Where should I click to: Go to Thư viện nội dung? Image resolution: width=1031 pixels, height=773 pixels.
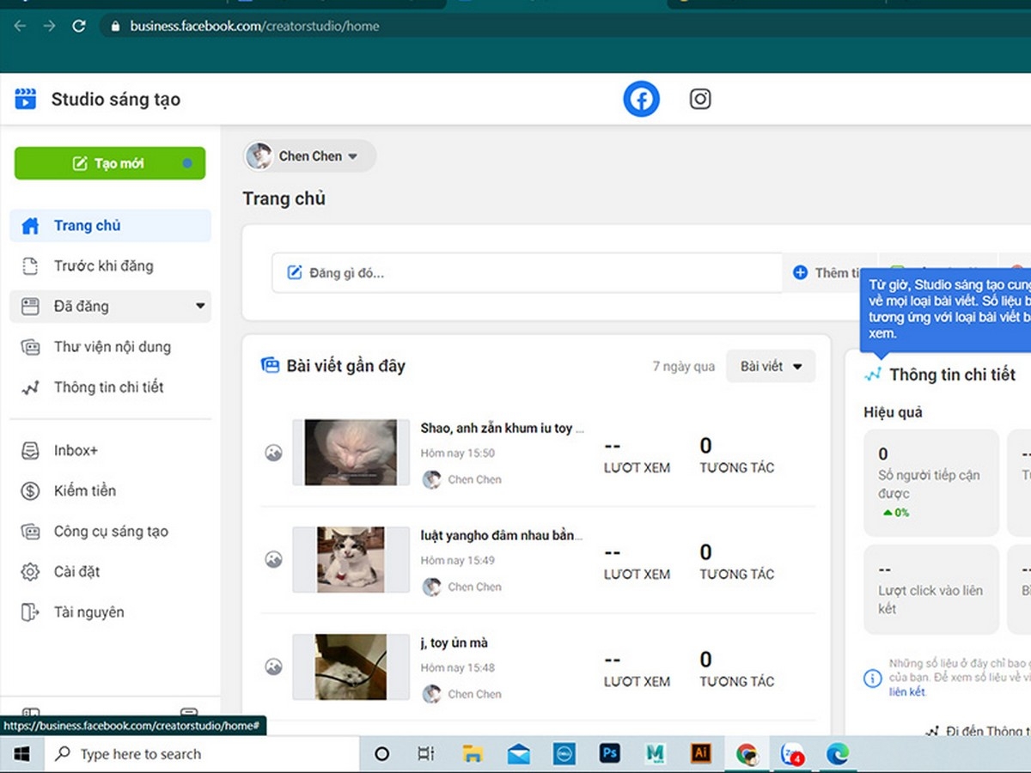click(111, 347)
